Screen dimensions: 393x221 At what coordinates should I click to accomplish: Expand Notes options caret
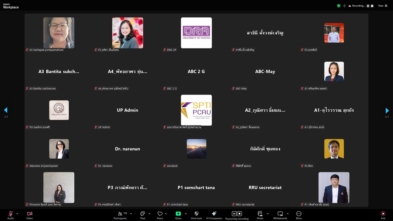267,214
